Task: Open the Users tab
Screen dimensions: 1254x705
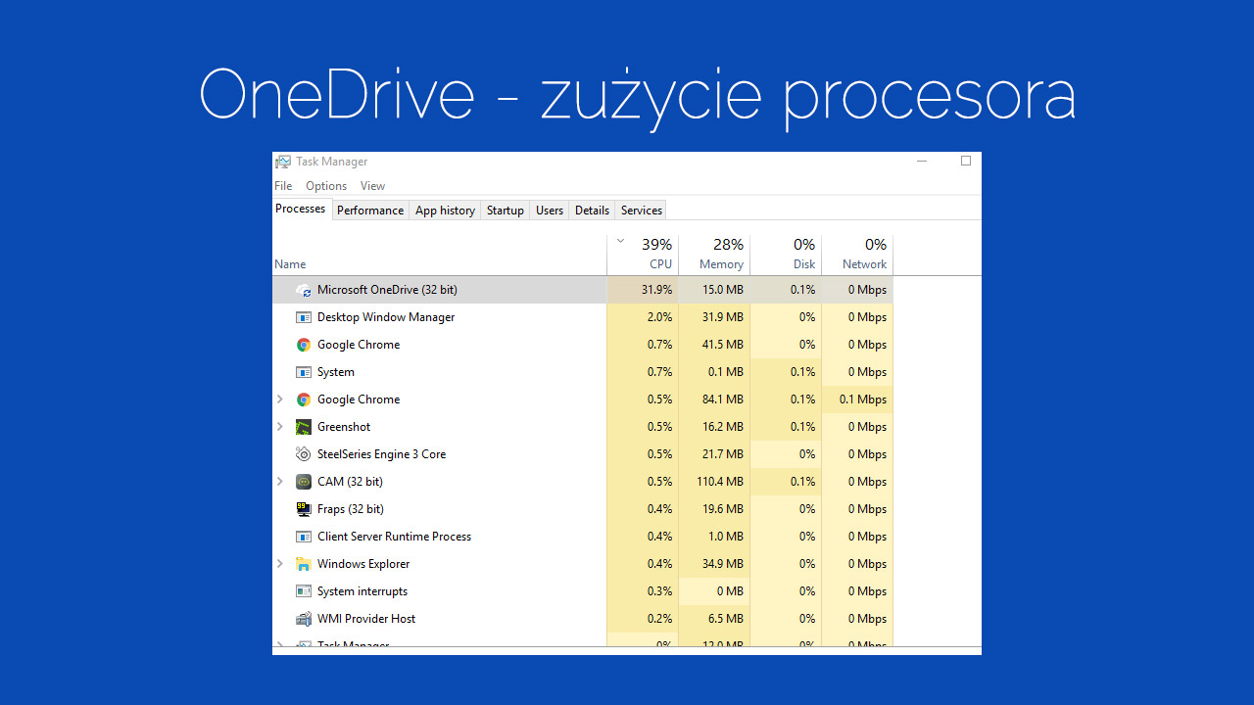Action: (550, 211)
